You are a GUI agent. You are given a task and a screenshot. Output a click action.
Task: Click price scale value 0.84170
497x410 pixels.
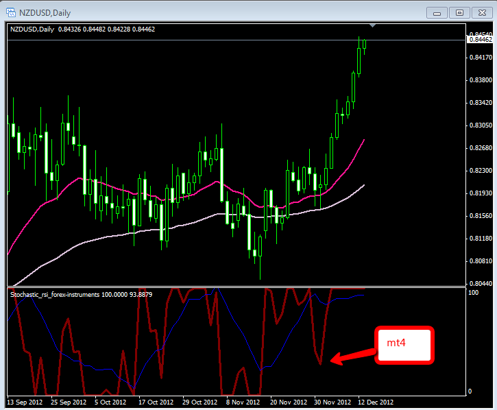481,58
